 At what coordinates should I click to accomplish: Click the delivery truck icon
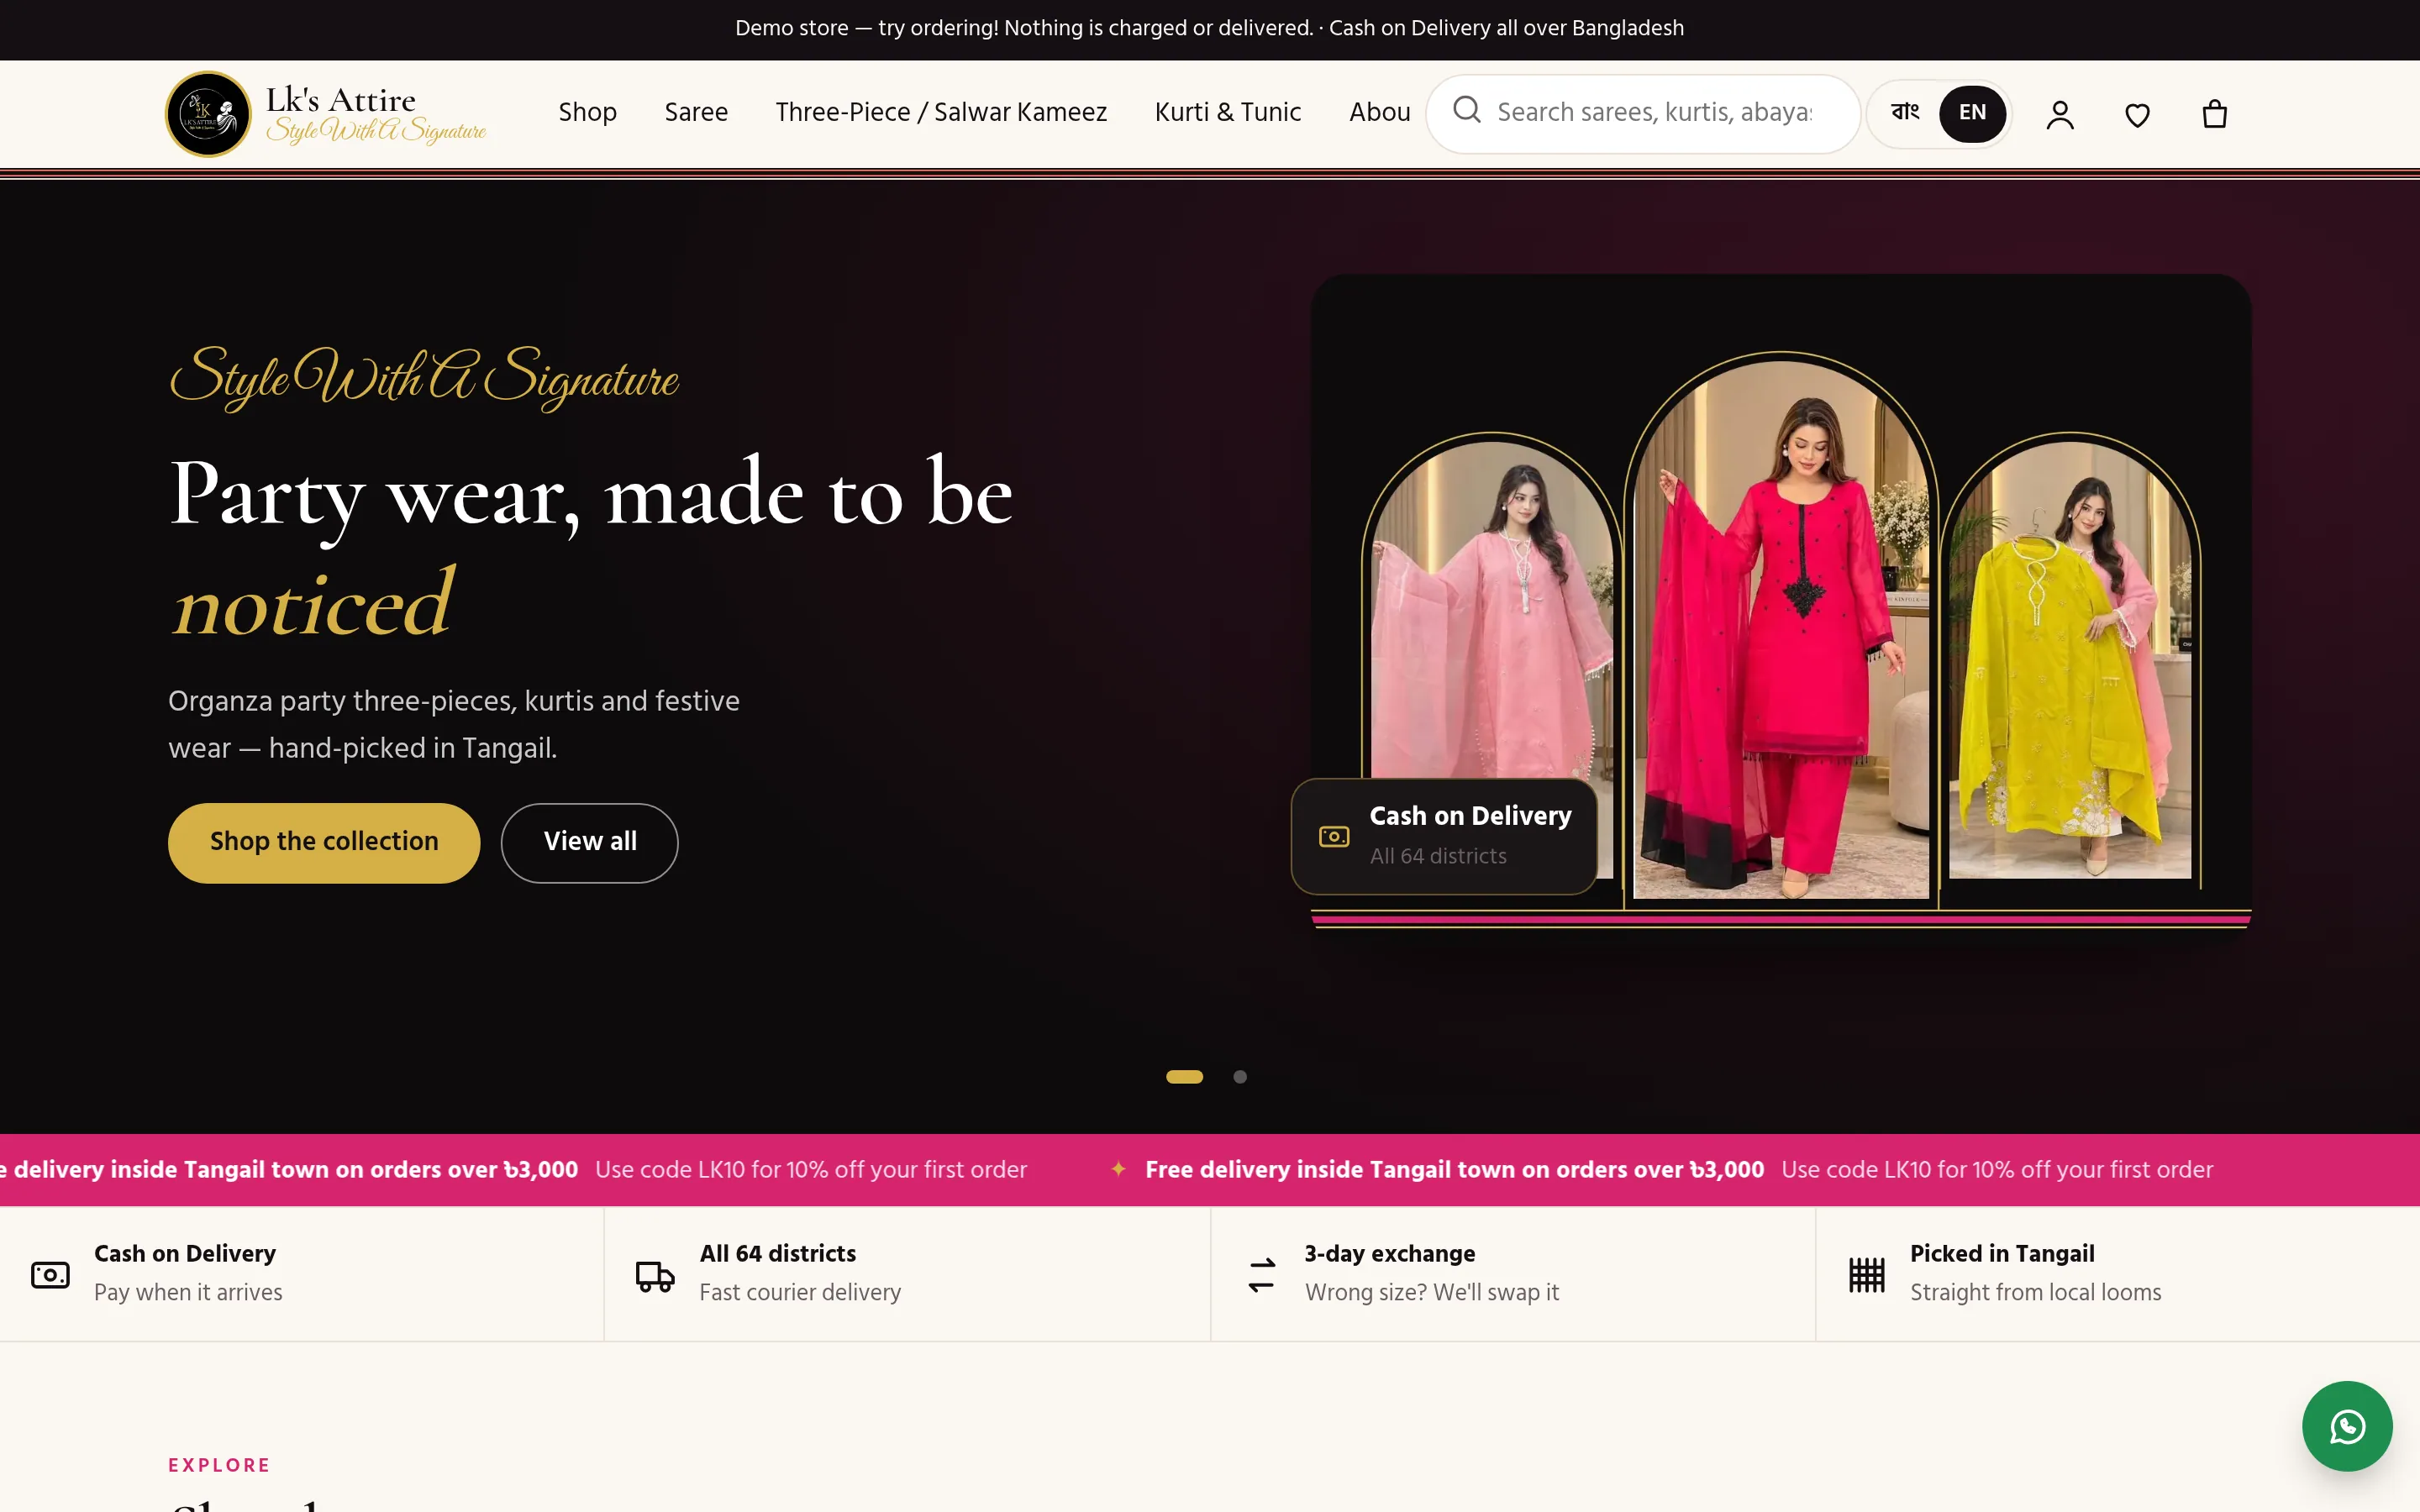(x=656, y=1275)
